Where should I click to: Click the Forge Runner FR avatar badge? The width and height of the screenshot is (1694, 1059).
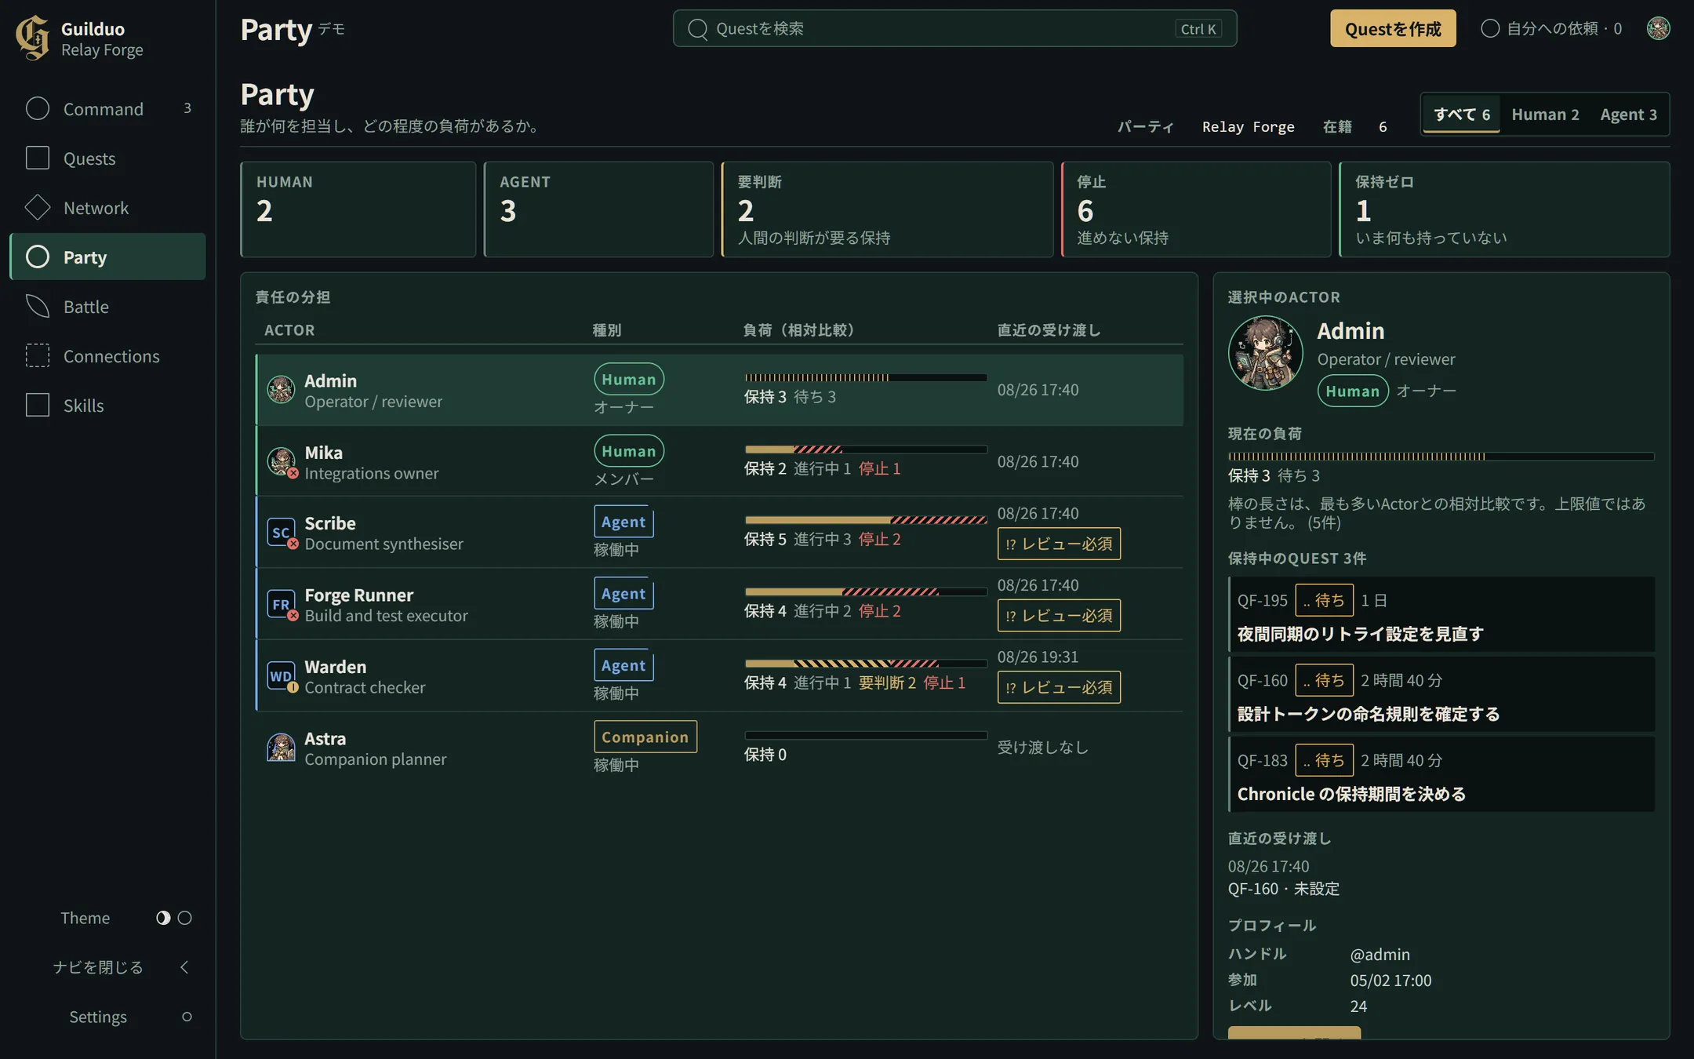[282, 604]
